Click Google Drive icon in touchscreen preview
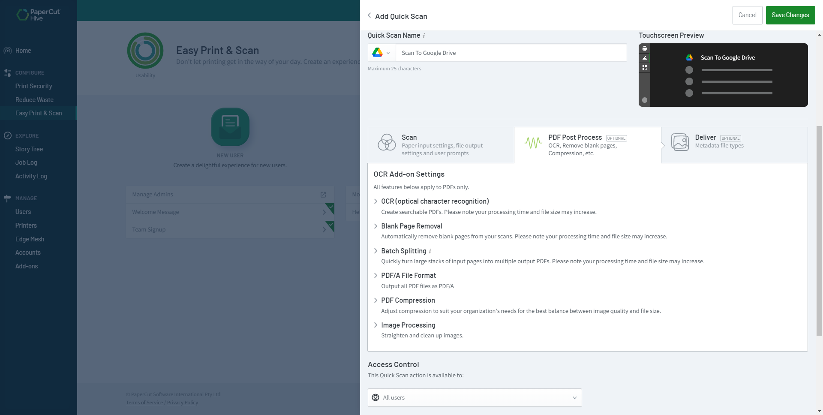The width and height of the screenshot is (823, 415). [689, 57]
